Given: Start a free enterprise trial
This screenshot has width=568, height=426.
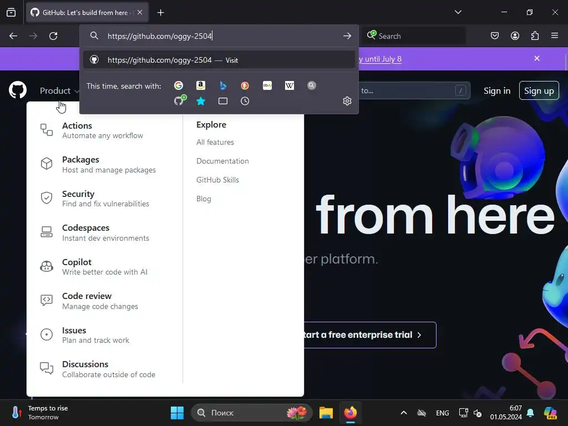Looking at the screenshot, I should (369, 334).
